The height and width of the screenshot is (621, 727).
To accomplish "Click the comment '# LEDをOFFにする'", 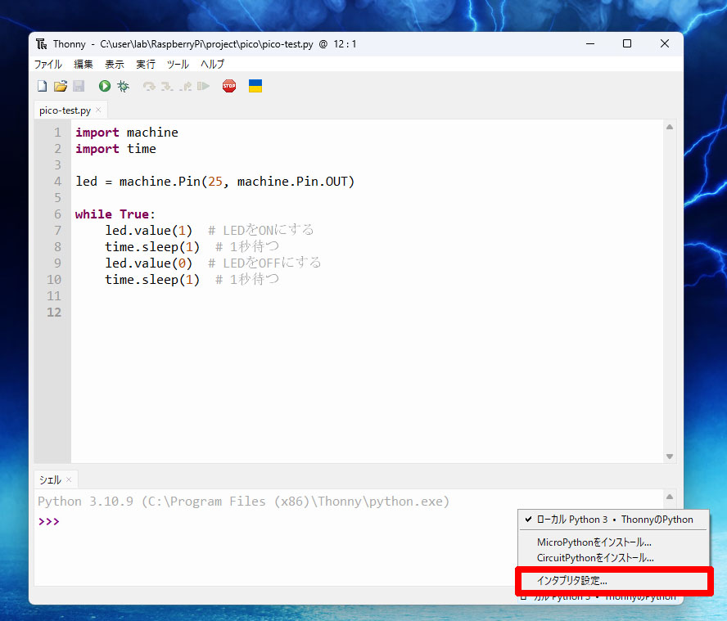I will pyautogui.click(x=264, y=263).
